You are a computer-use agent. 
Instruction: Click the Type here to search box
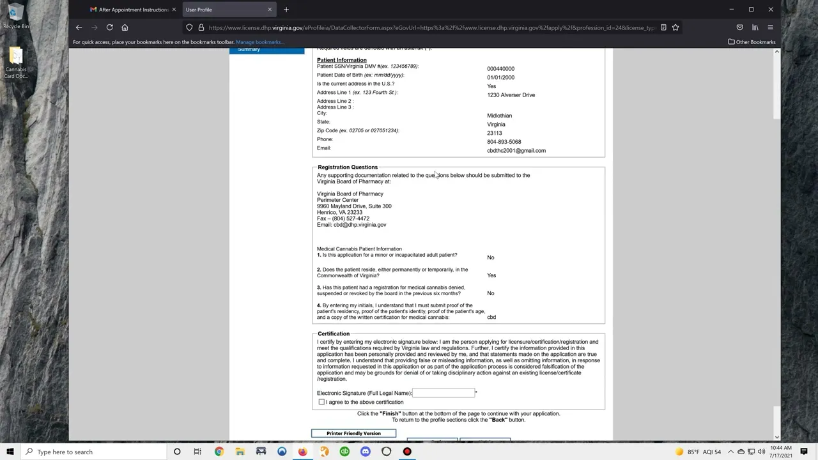[93, 452]
